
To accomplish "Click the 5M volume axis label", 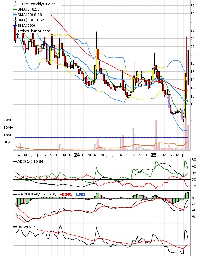I will (8, 143).
